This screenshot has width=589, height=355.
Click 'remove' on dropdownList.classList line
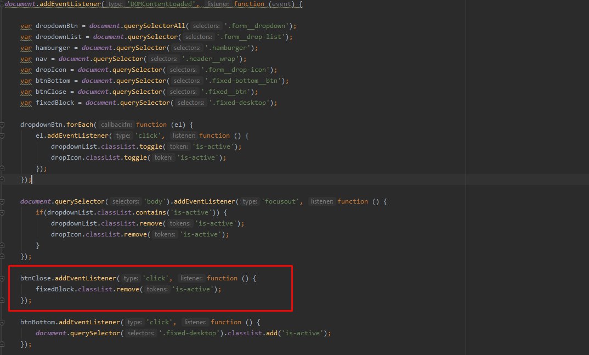151,223
